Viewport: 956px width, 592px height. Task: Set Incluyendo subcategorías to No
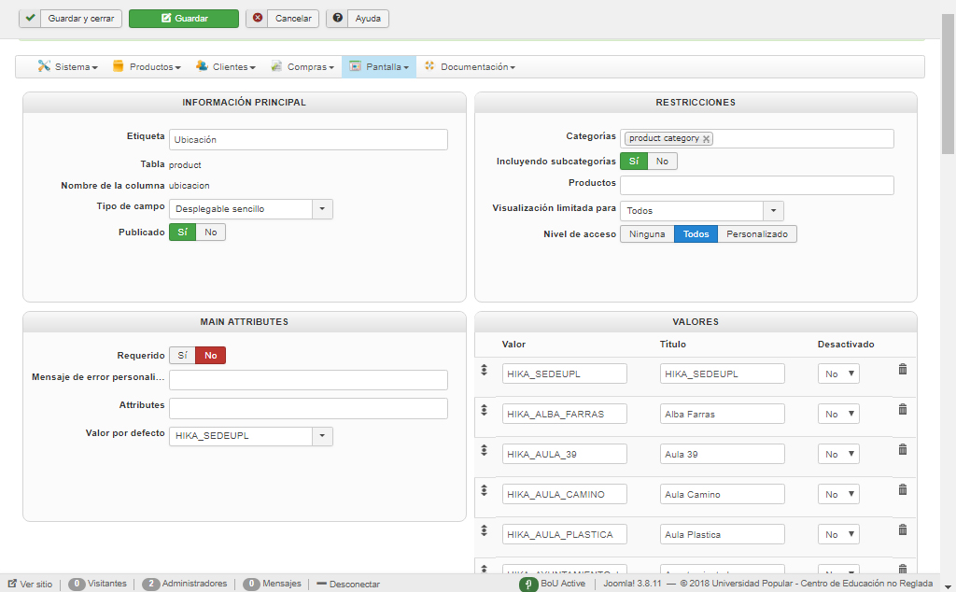pyautogui.click(x=662, y=161)
